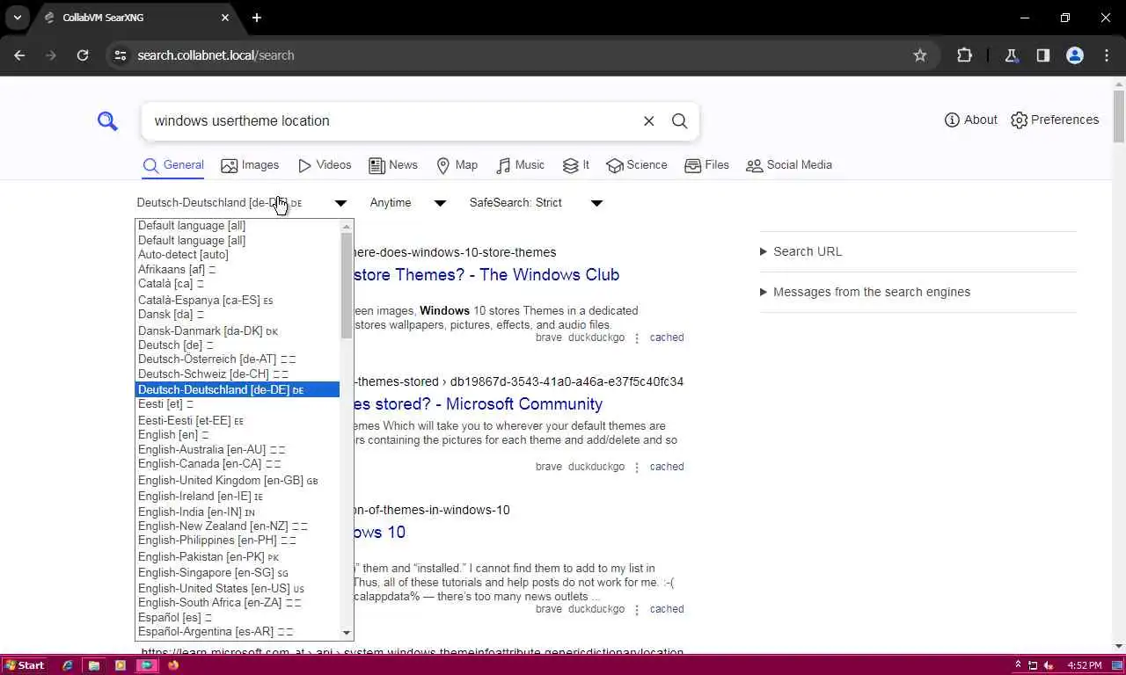Choose Català [ca] language option
This screenshot has height=675, width=1126.
pos(238,284)
